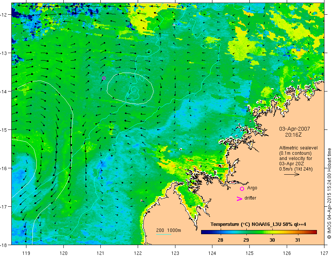Click the 0.5m/s velocity scale arrow
Image resolution: width=332 pixels, height=256 pixels.
[292, 174]
